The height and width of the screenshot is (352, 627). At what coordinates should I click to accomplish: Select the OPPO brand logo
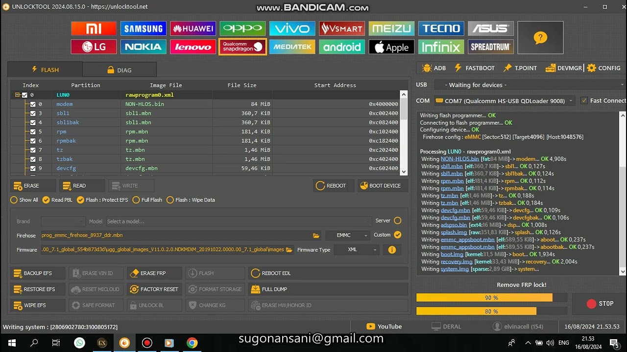point(242,28)
